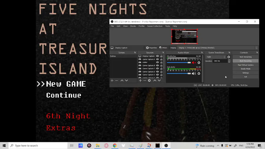Decrease transition Duration with down arrow

click(229, 62)
